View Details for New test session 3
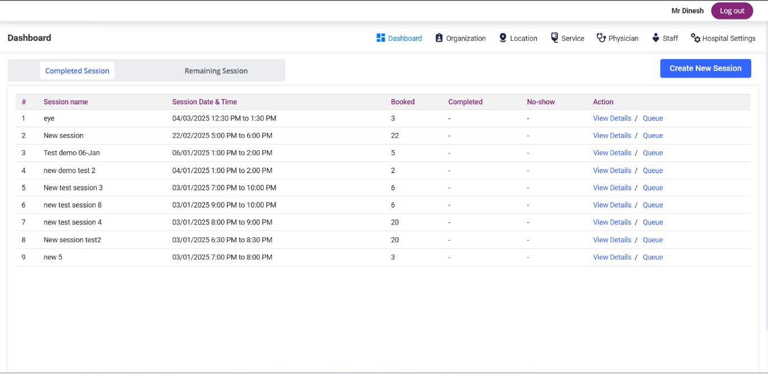The width and height of the screenshot is (768, 374). (x=612, y=188)
